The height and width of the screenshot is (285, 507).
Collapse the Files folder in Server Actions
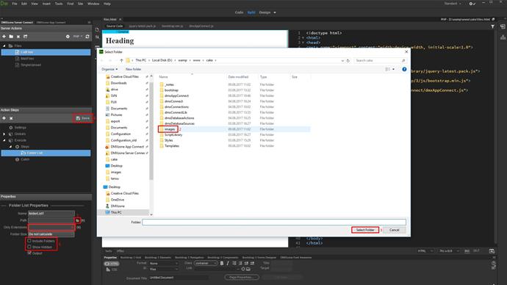click(x=4, y=46)
